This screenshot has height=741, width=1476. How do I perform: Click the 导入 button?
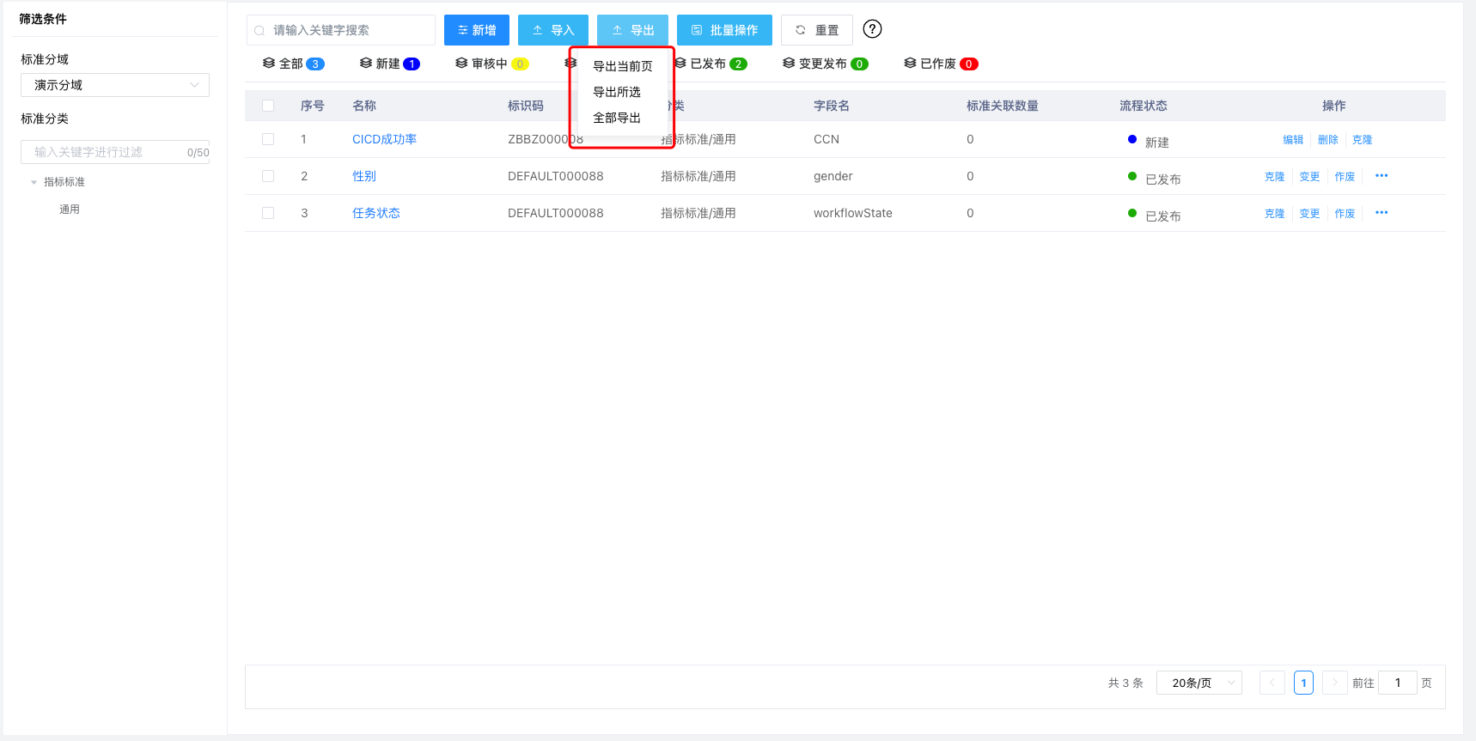pos(553,30)
